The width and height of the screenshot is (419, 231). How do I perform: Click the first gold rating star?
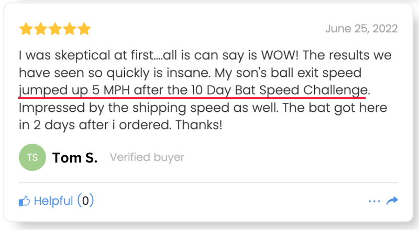click(26, 29)
